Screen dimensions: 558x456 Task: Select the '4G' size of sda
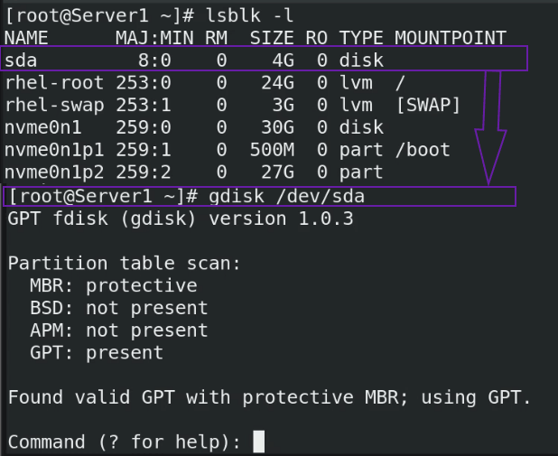point(284,60)
